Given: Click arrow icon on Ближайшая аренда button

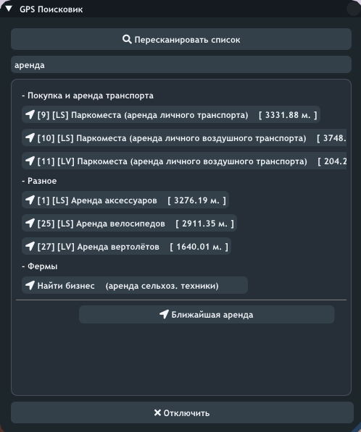Looking at the screenshot, I should click(164, 314).
